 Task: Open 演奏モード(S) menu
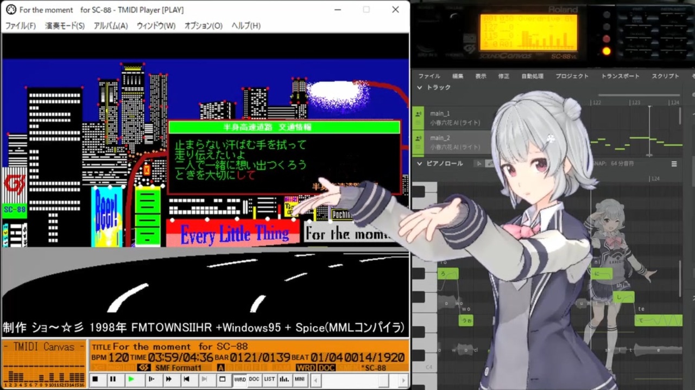(x=65, y=25)
